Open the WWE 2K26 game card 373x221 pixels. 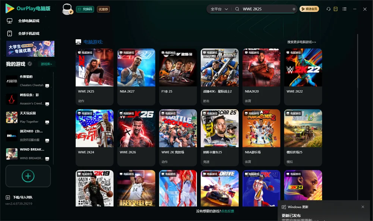coord(136,138)
